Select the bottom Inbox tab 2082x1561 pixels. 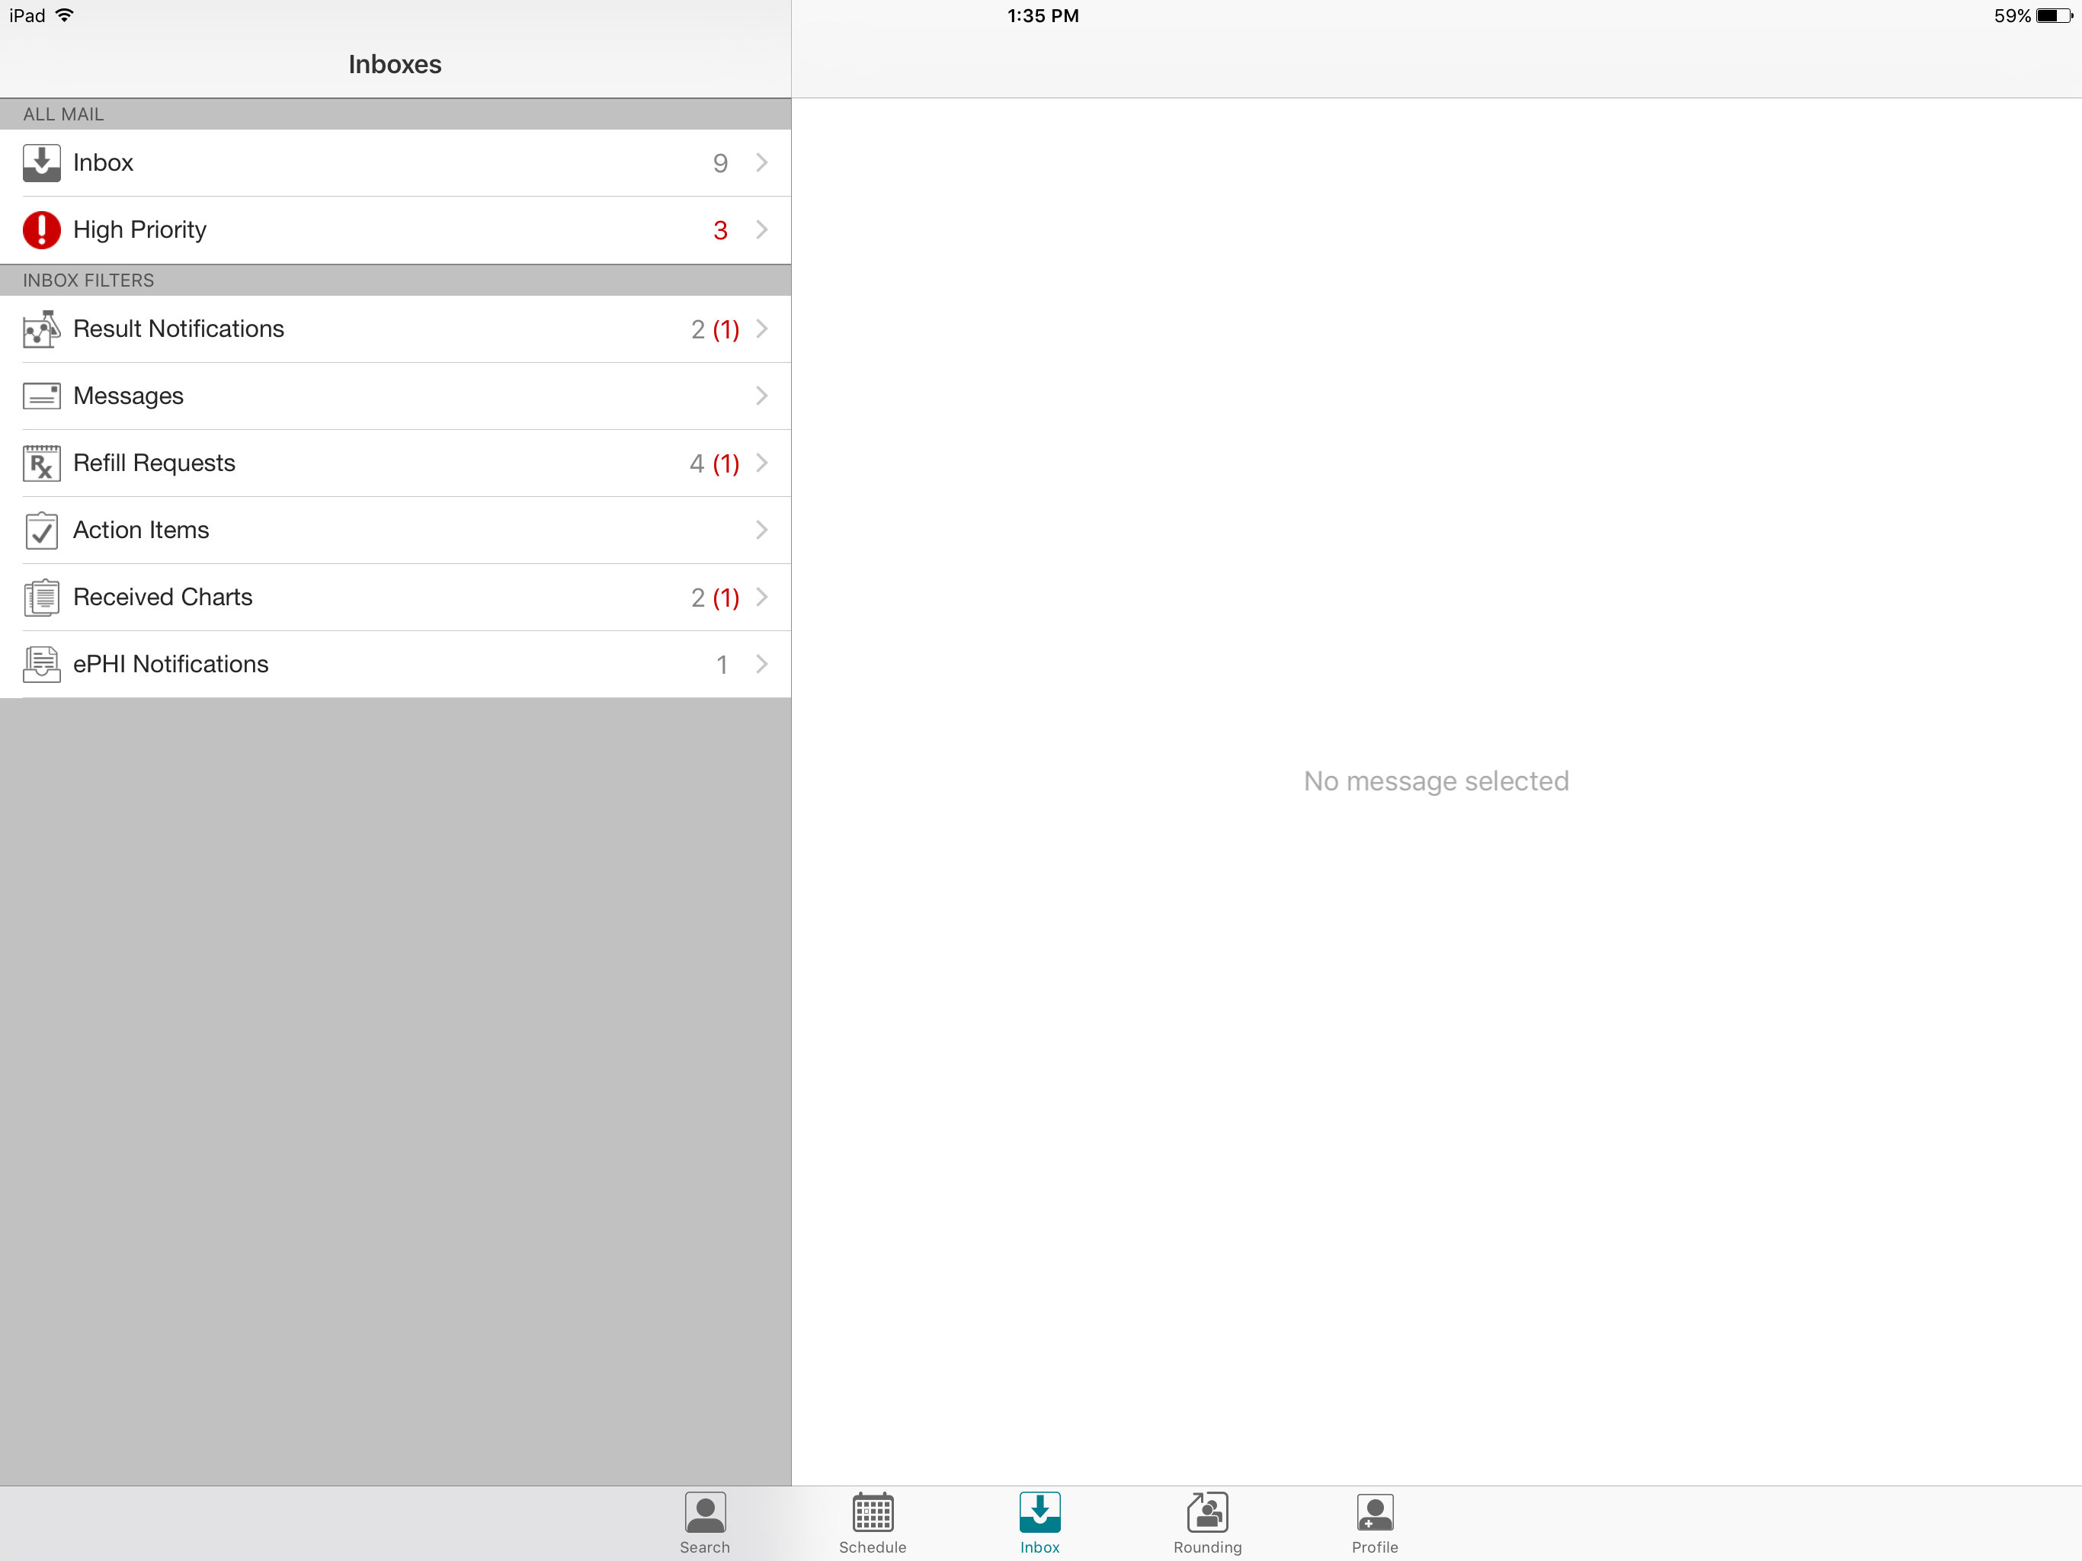(1040, 1522)
